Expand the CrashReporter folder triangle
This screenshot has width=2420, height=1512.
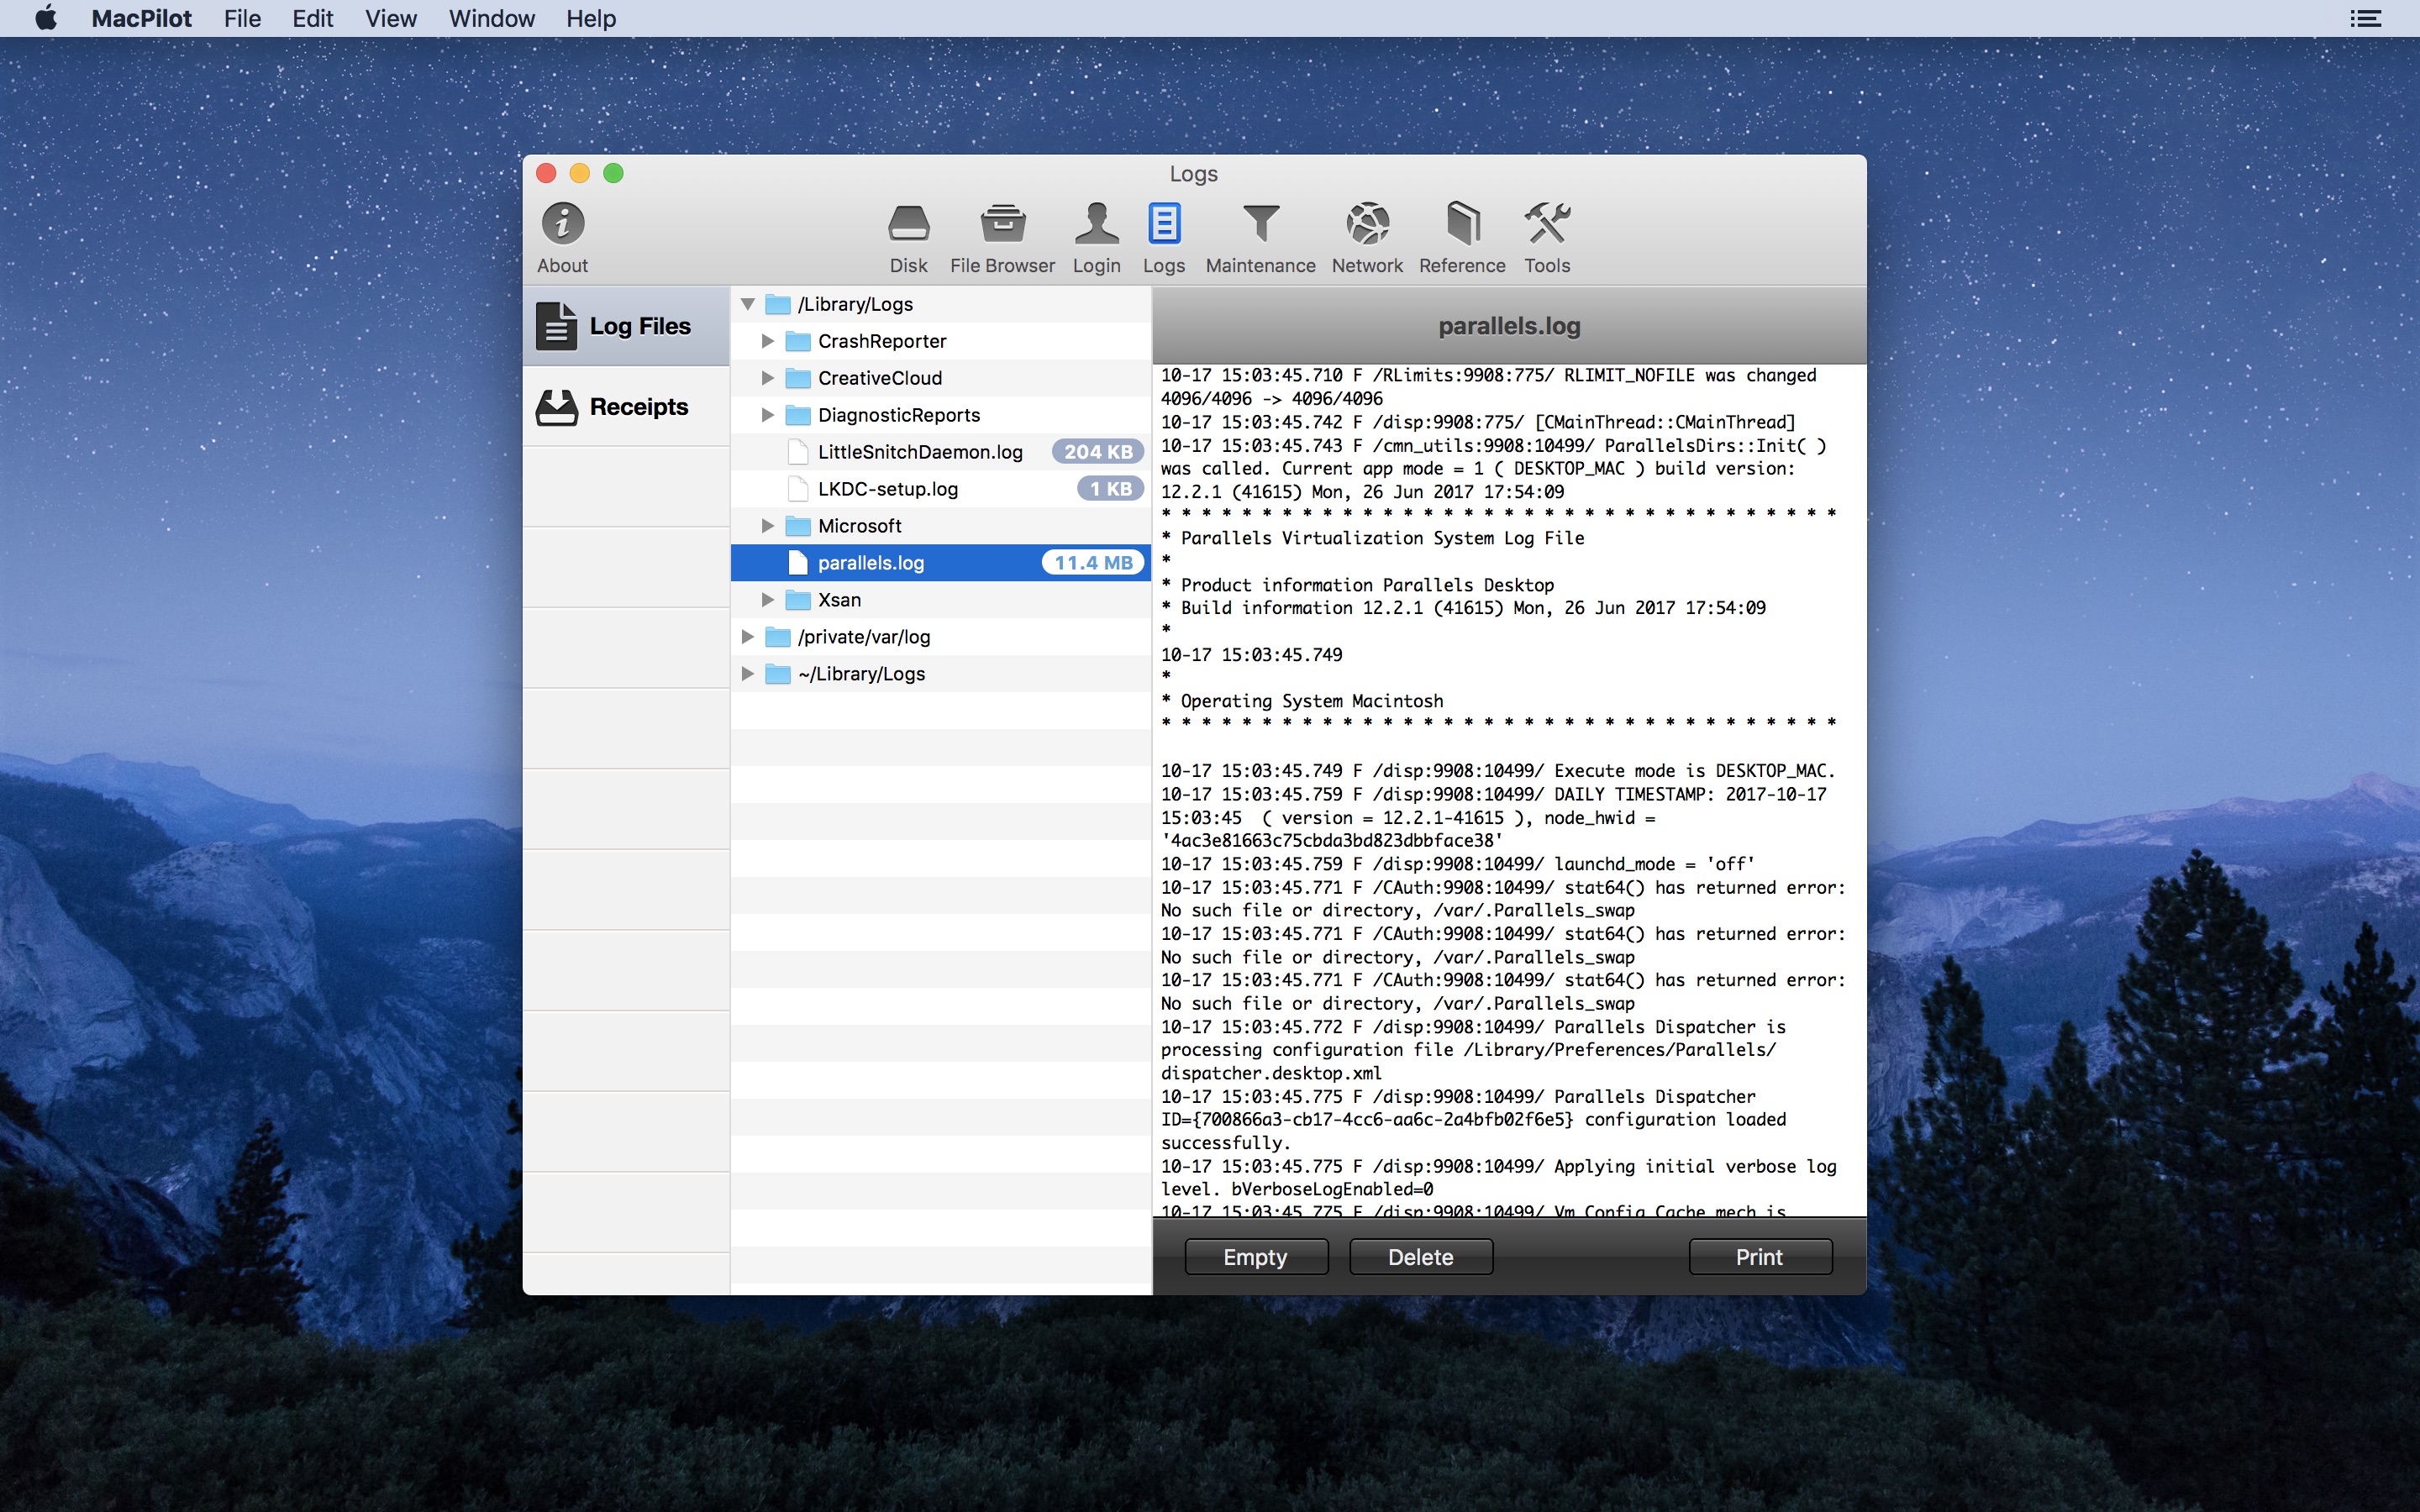click(x=767, y=341)
